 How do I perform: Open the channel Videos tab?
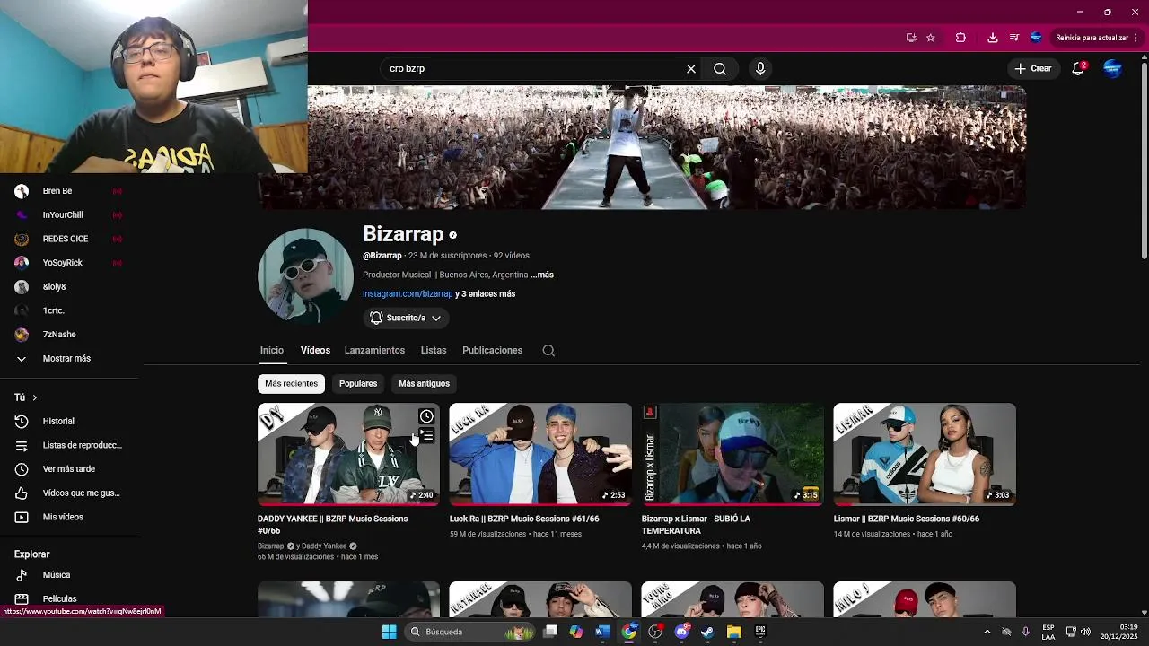pos(315,350)
